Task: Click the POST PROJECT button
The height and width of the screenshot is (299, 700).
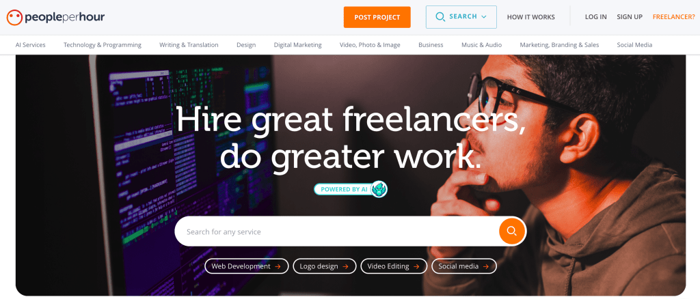Action: point(377,17)
